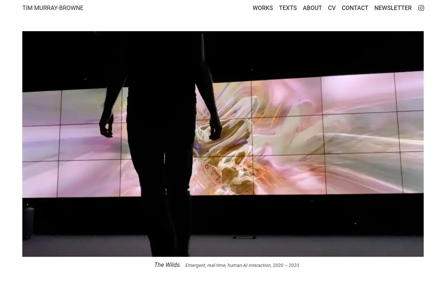
Task: View the CV page
Action: click(332, 8)
